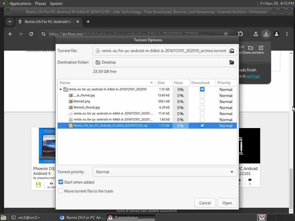Click the browser back arrow

[10, 34]
